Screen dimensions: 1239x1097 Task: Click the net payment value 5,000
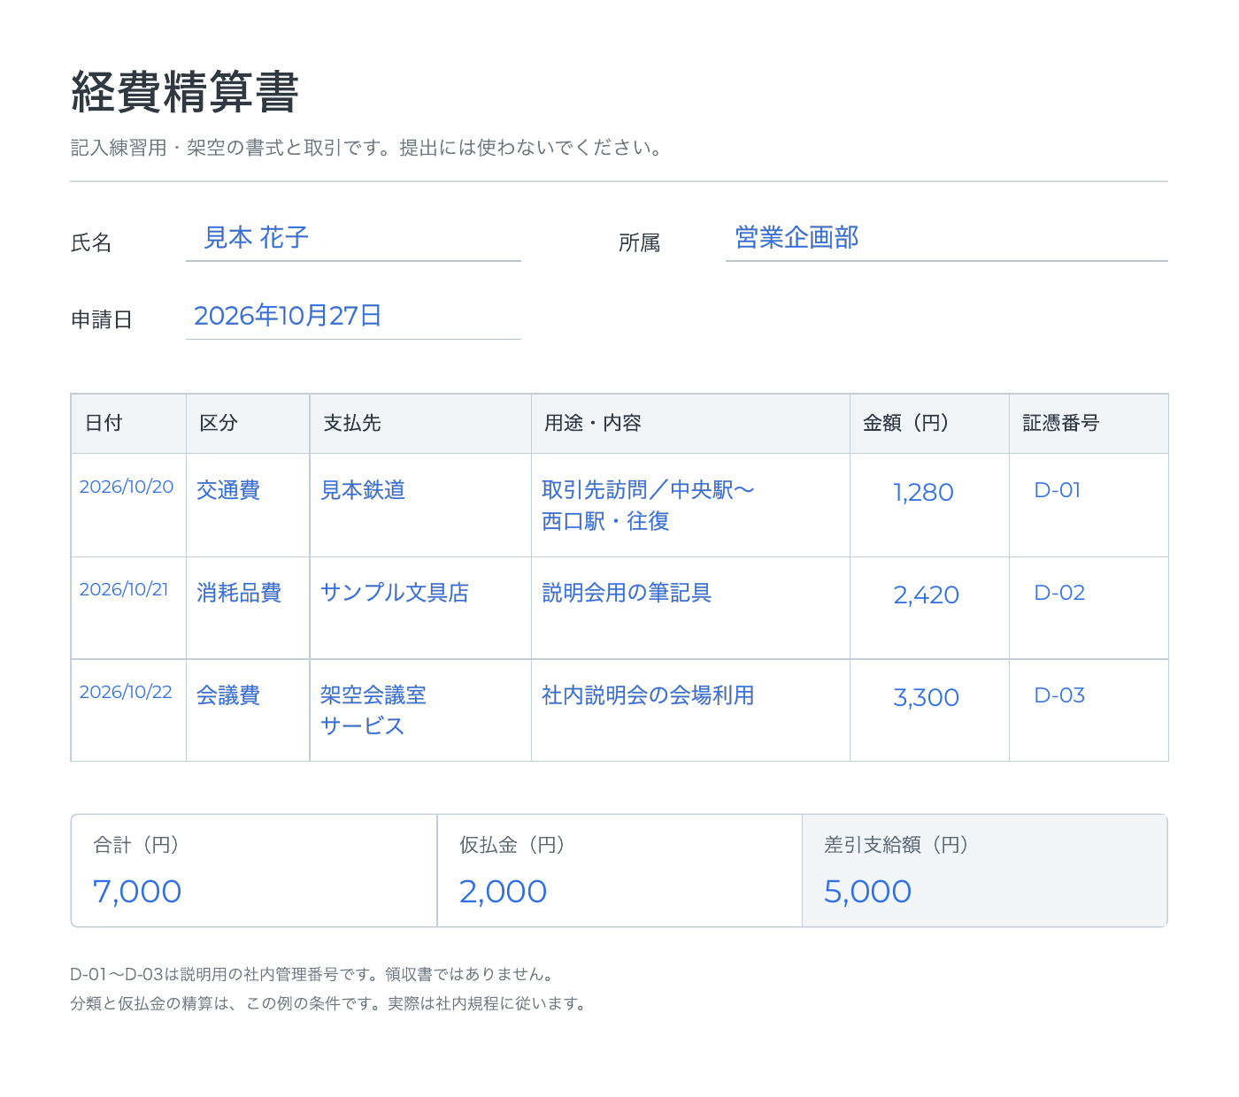coord(867,892)
